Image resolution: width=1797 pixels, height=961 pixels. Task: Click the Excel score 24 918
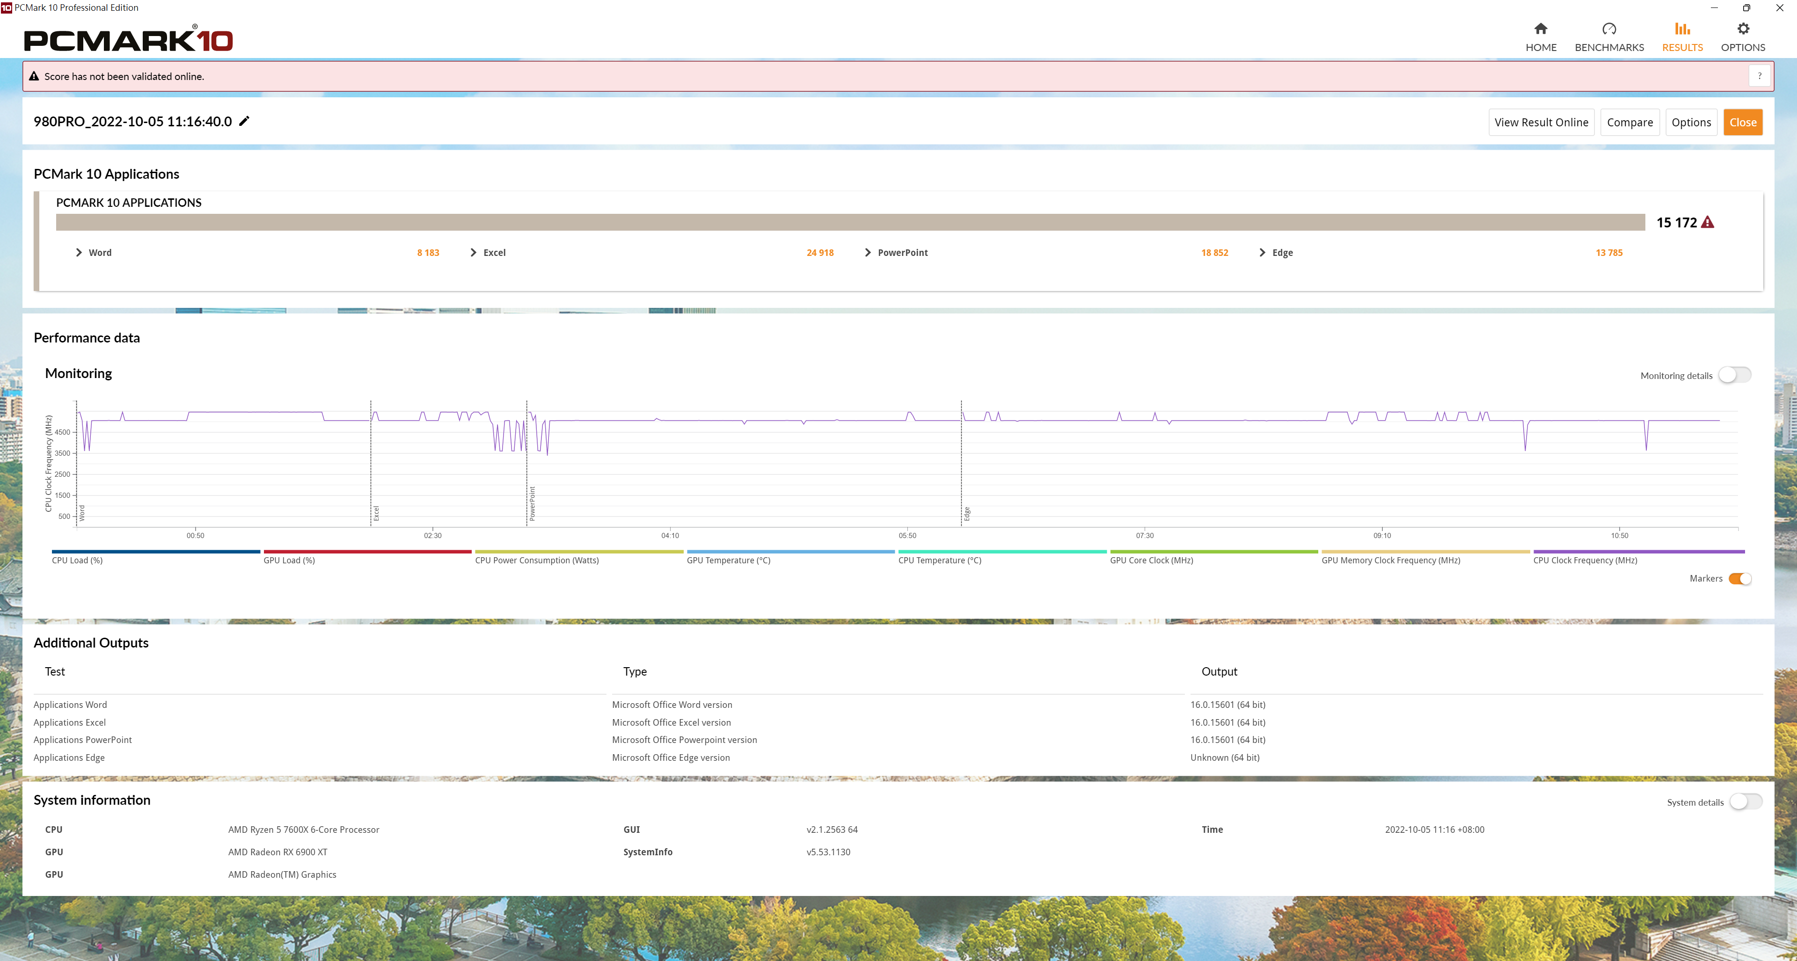click(x=820, y=253)
